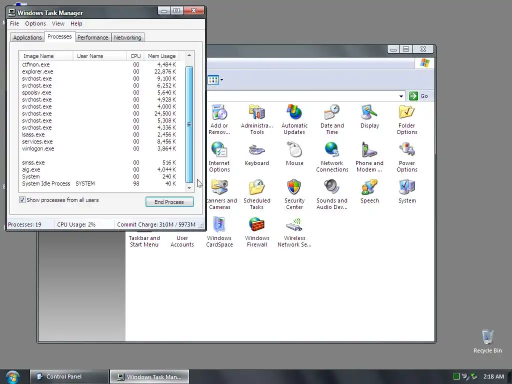This screenshot has width=512, height=384.
Task: Open Speech settings icon
Action: [x=369, y=191]
